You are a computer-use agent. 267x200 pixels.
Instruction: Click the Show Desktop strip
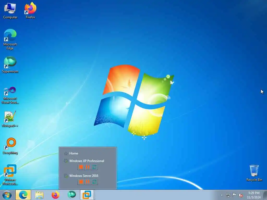pos(265,195)
